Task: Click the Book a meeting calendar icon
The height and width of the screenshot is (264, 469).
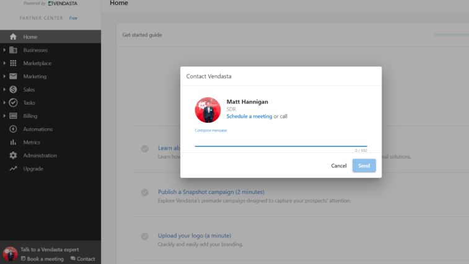Action: pos(23,258)
